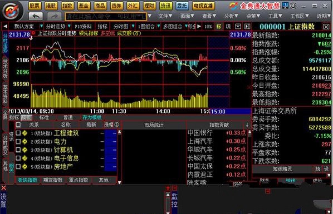The width and height of the screenshot is (333, 214).
Task: Close the 上证指数 quote panel
Action: point(326,27)
